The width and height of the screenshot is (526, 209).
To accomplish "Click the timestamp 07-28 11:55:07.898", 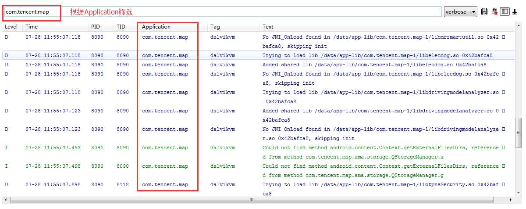I will click(x=53, y=185).
